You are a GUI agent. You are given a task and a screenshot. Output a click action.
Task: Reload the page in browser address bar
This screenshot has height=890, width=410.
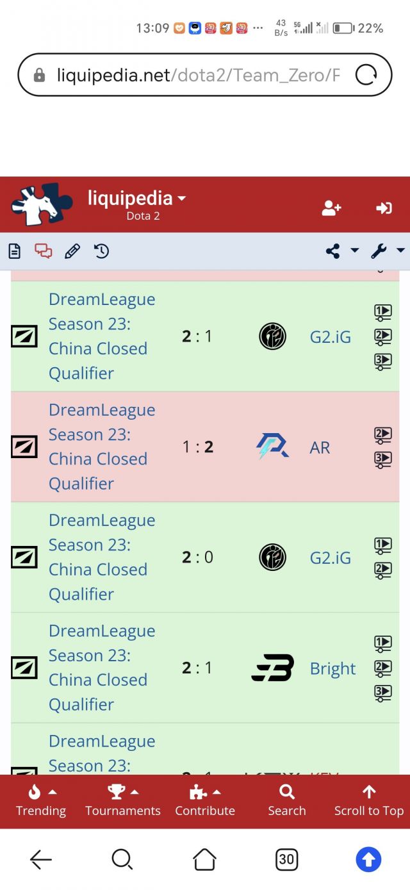pyautogui.click(x=366, y=75)
